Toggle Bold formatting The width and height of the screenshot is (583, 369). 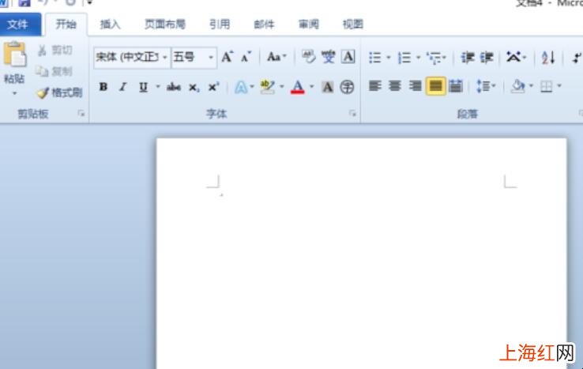click(x=103, y=87)
